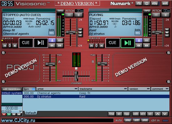The height and width of the screenshot is (124, 172).
Task: Click Player A Buffer 100% indicator
Action: point(52,33)
